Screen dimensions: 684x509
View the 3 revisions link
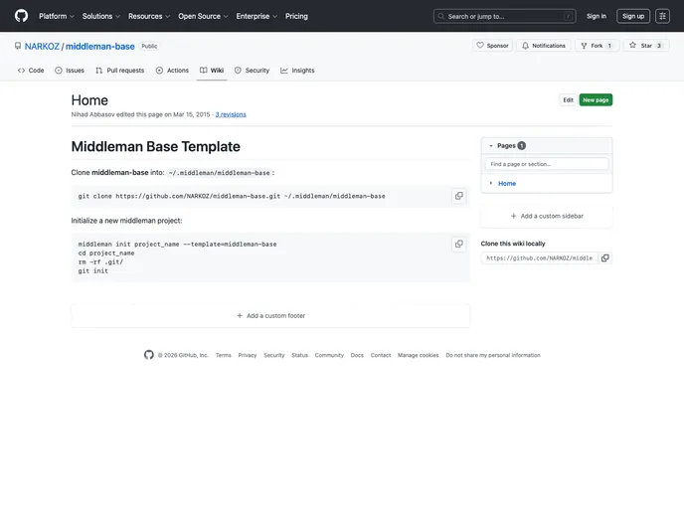231,114
